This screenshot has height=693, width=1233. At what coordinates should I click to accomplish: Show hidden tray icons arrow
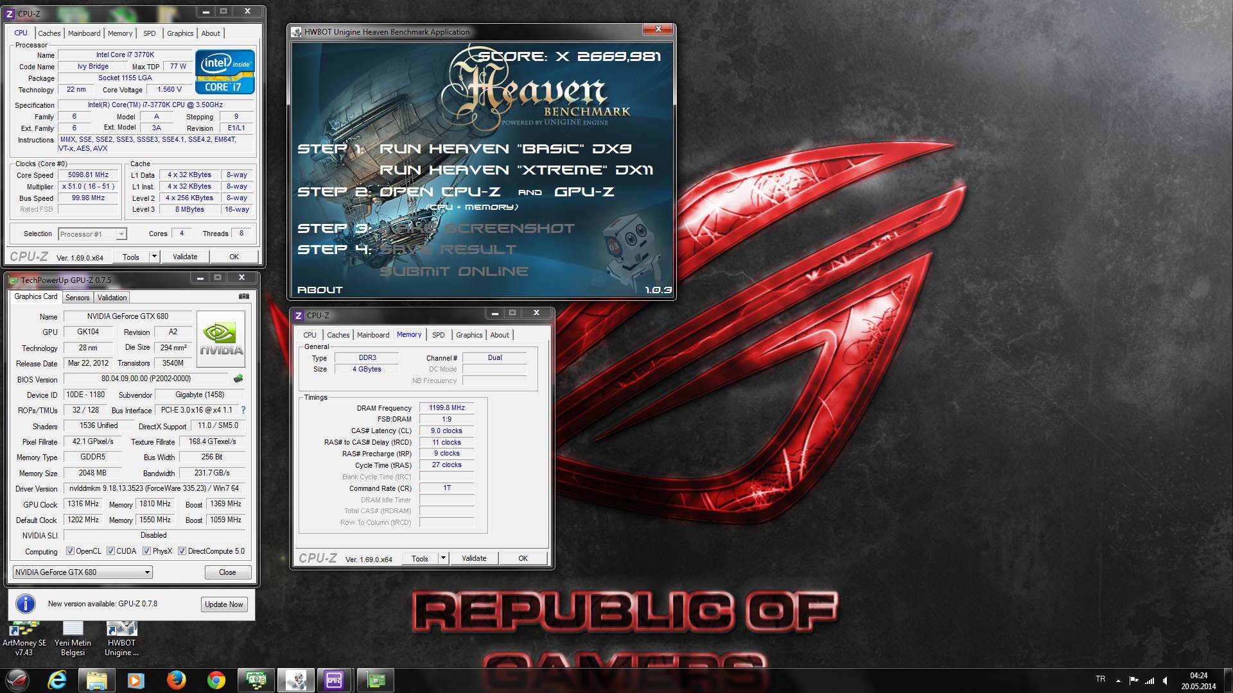[1118, 680]
